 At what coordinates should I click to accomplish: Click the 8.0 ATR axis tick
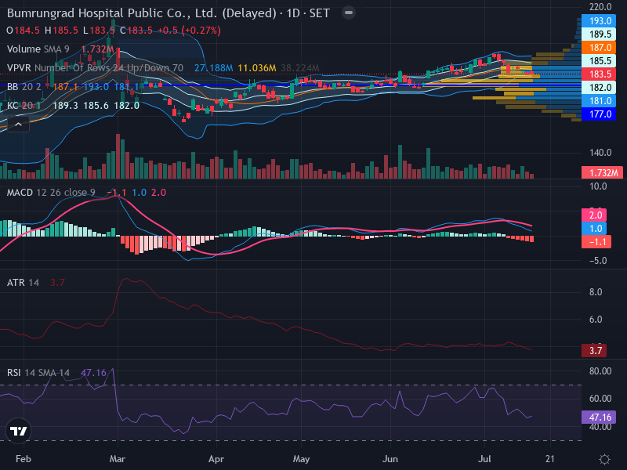(596, 292)
